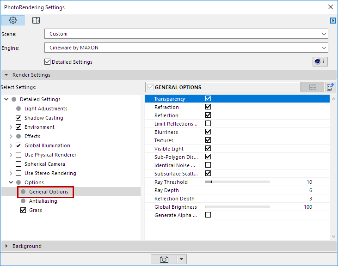
Task: Open the render button dropdown arrow
Action: [x=182, y=259]
